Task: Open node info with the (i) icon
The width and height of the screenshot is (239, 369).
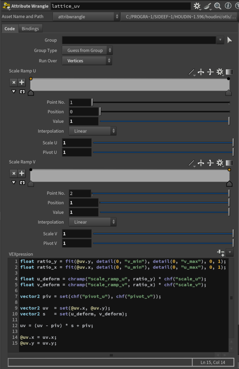Action: pyautogui.click(x=227, y=6)
